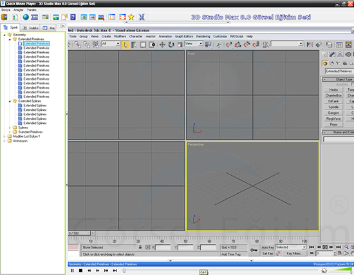This screenshot has width=354, height=275.
Task: Open the selection filter All dropdown
Action: pyautogui.click(x=111, y=44)
